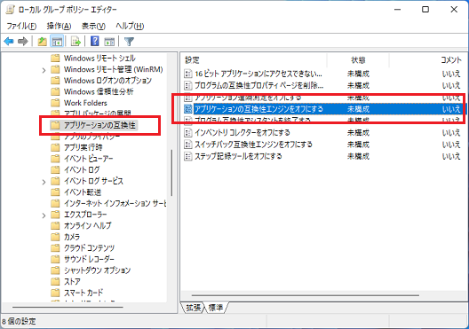Screen dimensions: 469x329
Task: Toggle the console tree pane icon
Action: click(57, 41)
